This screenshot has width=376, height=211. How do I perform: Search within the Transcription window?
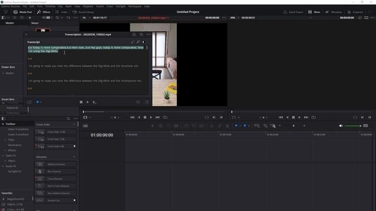pyautogui.click(x=142, y=35)
